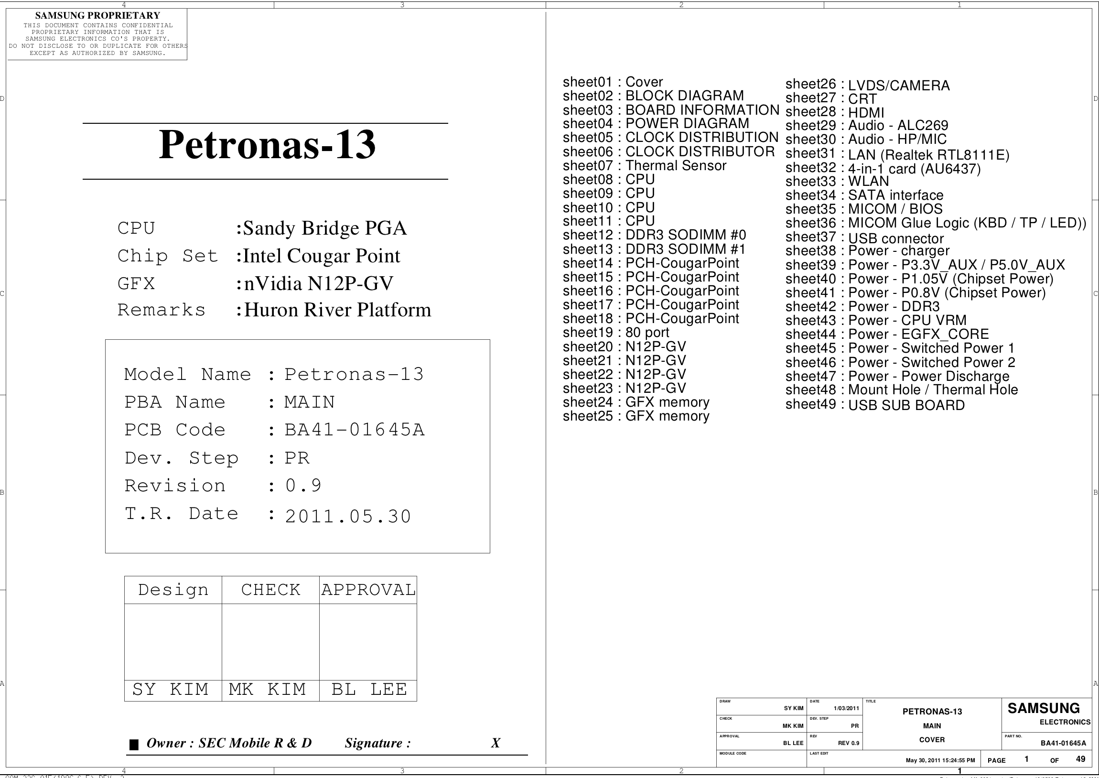
Task: Click the SAMSUNG ELECTRONICS logo in title block
Action: point(1049,713)
